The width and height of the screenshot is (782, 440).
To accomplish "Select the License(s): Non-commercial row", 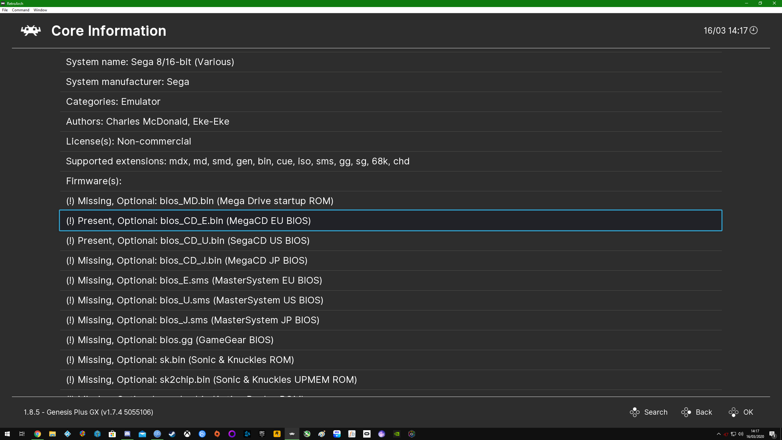I will [x=391, y=141].
